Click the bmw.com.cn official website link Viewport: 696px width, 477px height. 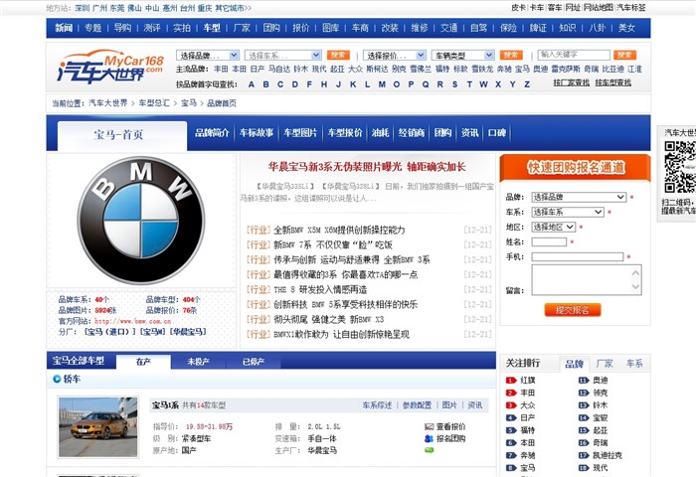coord(132,321)
